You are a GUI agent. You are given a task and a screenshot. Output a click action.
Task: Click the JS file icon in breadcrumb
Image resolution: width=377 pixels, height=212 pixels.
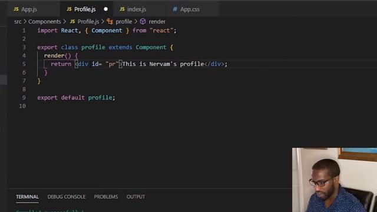pyautogui.click(x=72, y=22)
